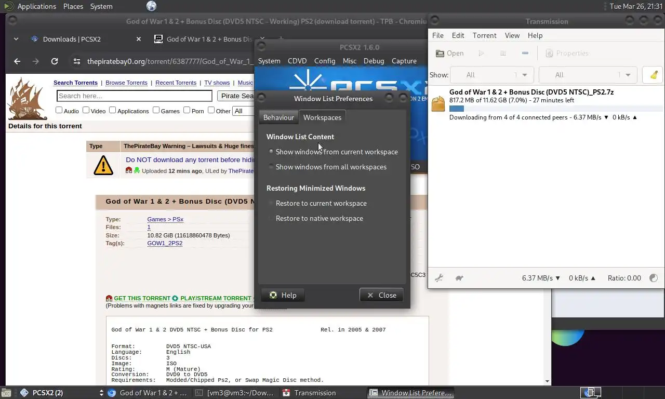Open the Config menu in PCSX2
665x399 pixels.
tap(325, 61)
